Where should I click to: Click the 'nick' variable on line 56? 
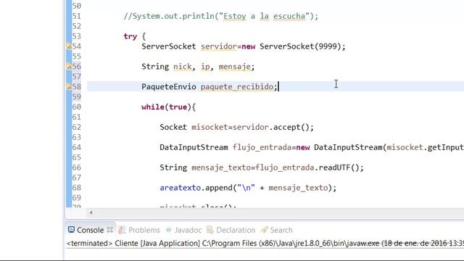pos(182,67)
